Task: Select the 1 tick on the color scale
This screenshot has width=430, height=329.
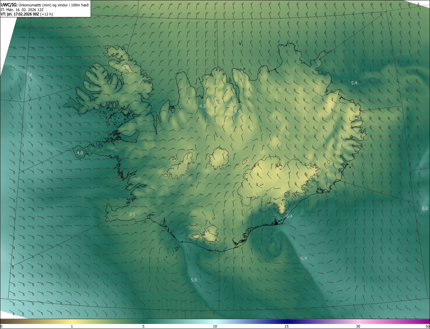Action: click(x=72, y=326)
